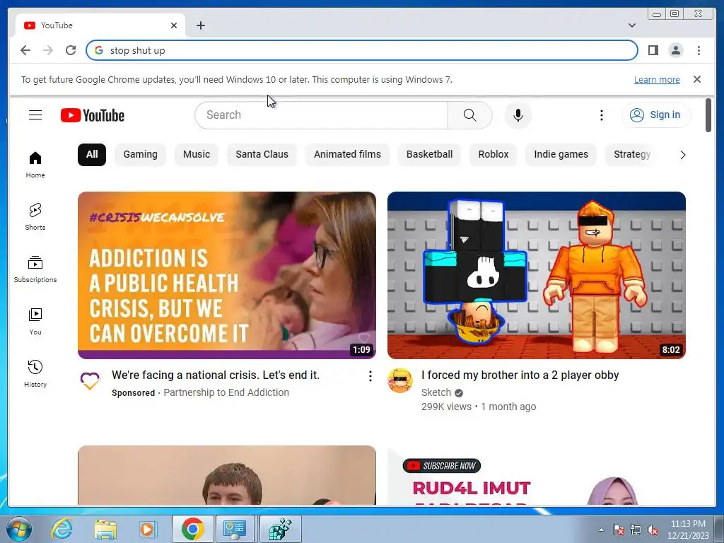Click network tray icon

tap(636, 530)
